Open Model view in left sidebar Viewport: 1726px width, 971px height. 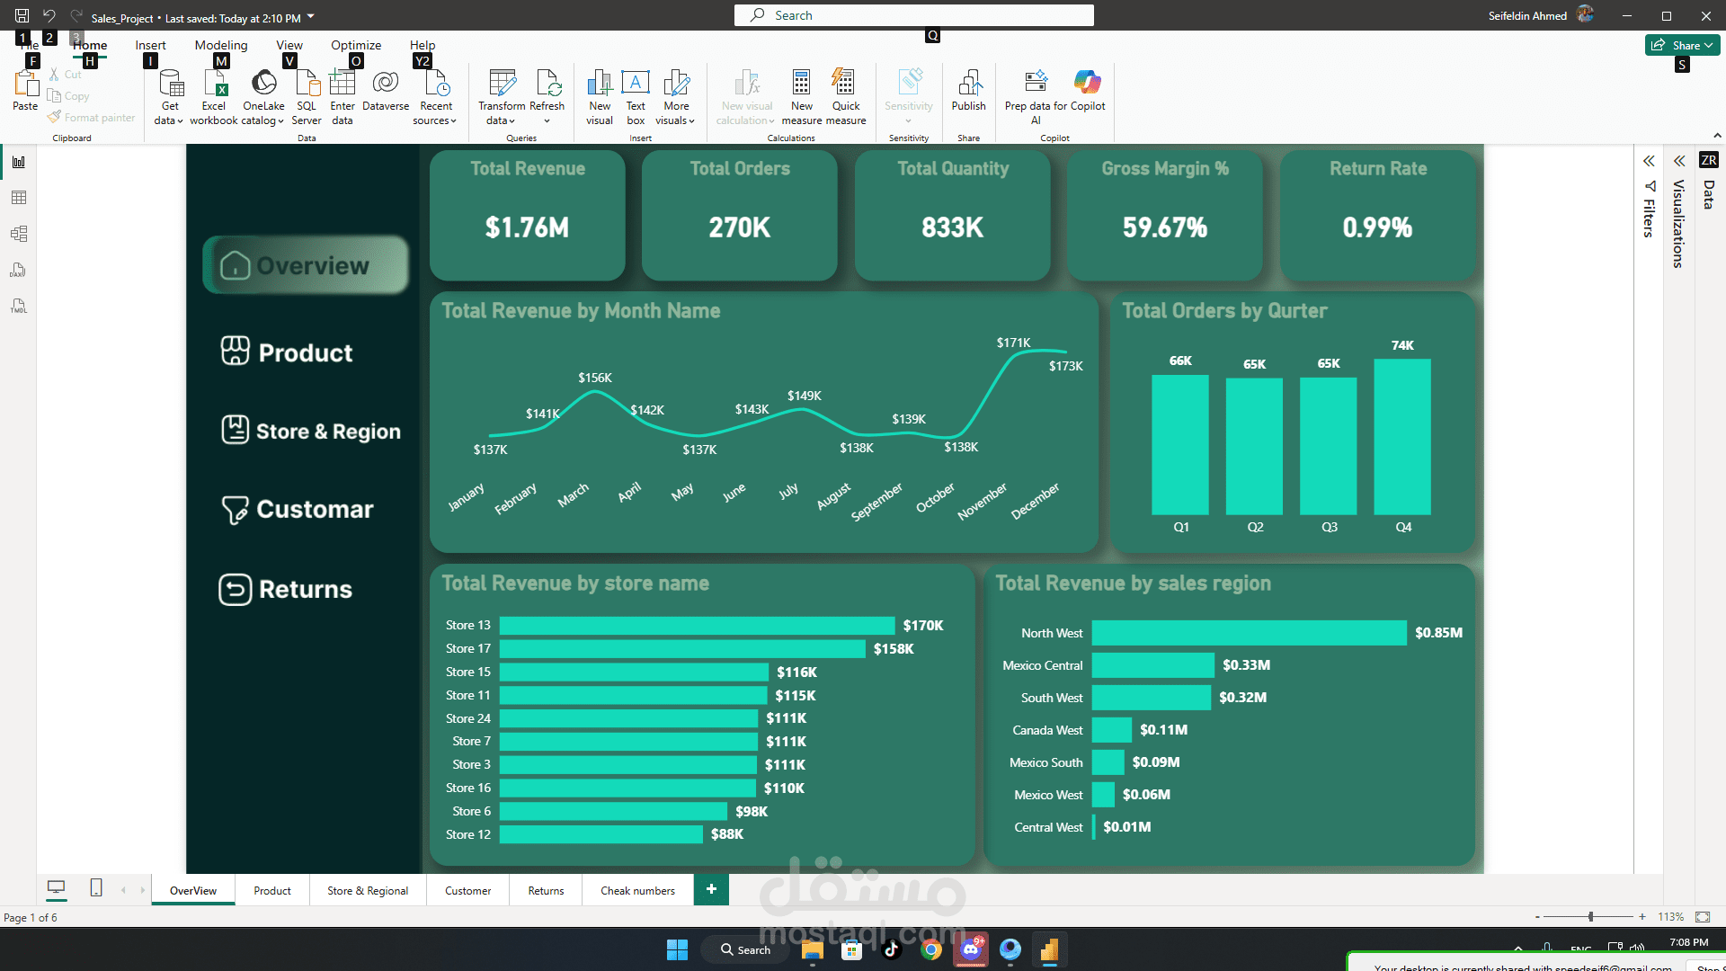click(x=19, y=234)
